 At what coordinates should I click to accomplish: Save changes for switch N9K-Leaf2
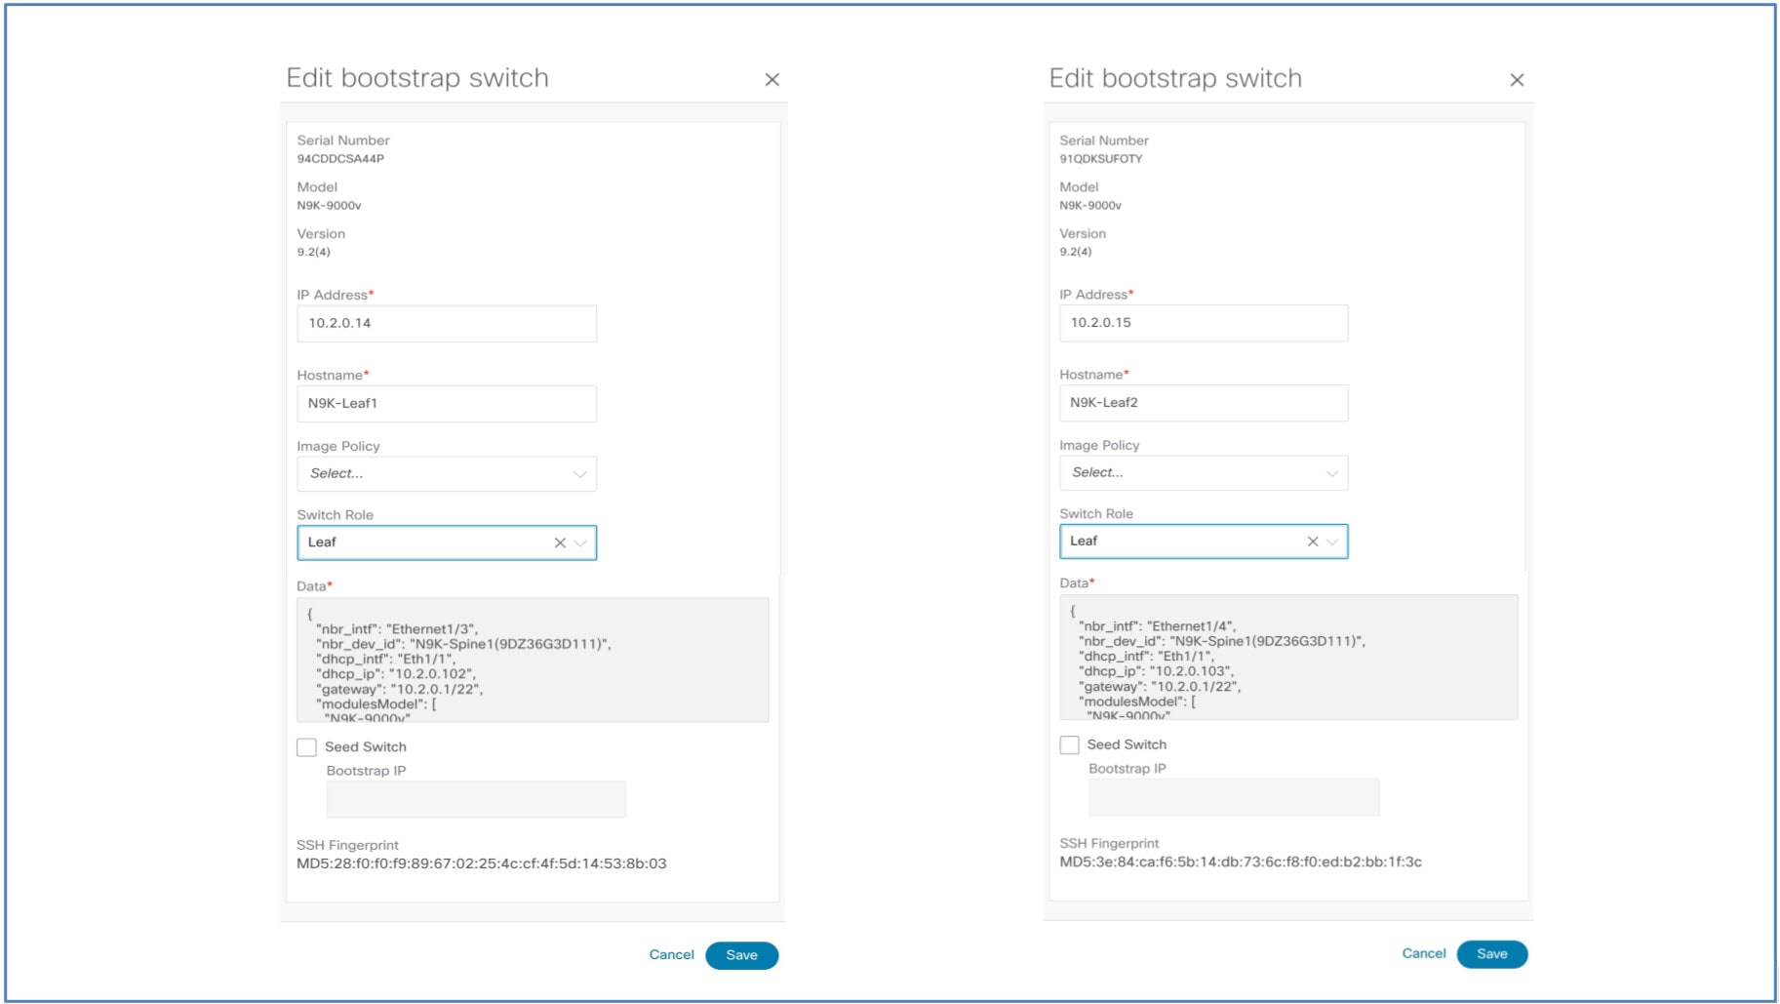point(1492,954)
